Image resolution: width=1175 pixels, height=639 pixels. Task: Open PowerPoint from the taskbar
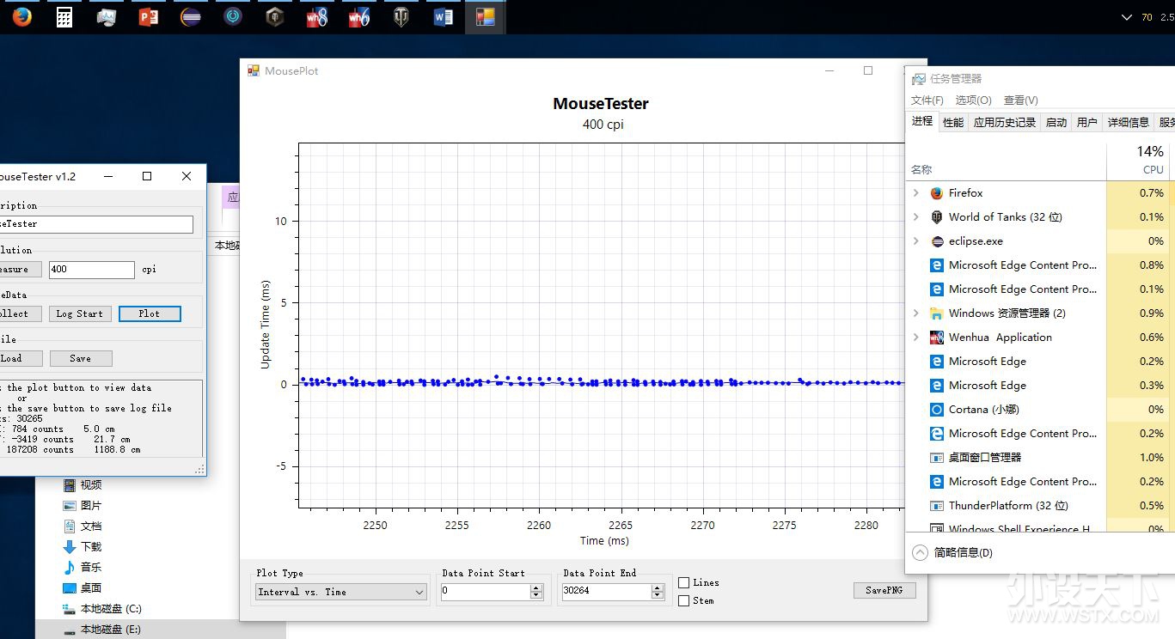point(149,16)
